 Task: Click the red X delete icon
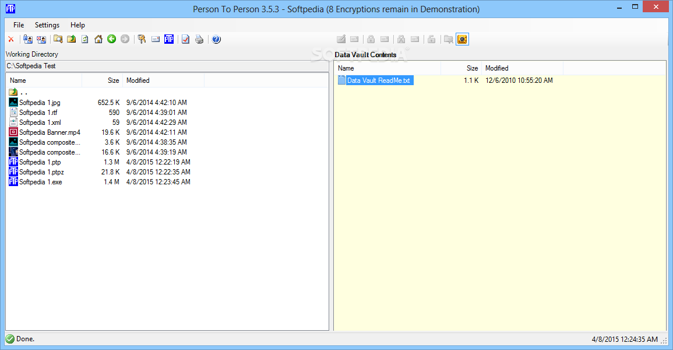click(x=11, y=40)
